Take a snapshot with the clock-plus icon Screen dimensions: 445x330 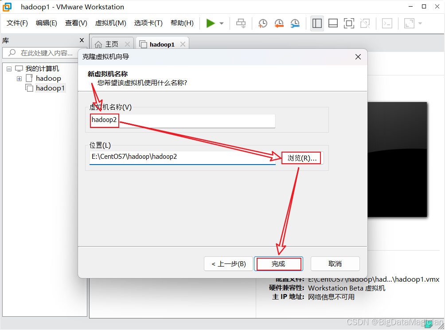[263, 24]
